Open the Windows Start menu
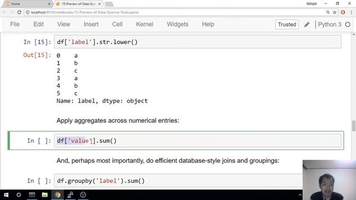The width and height of the screenshot is (356, 200). click(6, 195)
